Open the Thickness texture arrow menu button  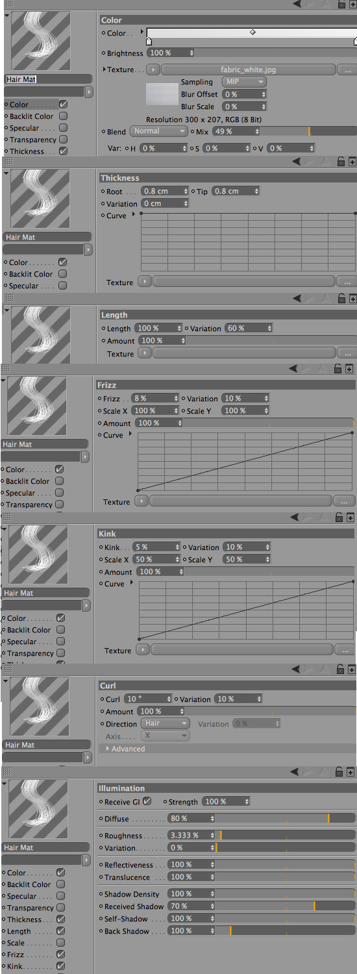point(145,282)
